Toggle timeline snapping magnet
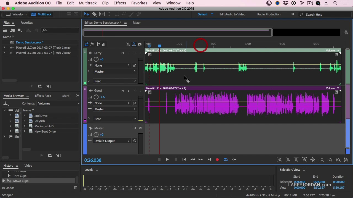Screen dimensions: 353x198 pos(140,44)
